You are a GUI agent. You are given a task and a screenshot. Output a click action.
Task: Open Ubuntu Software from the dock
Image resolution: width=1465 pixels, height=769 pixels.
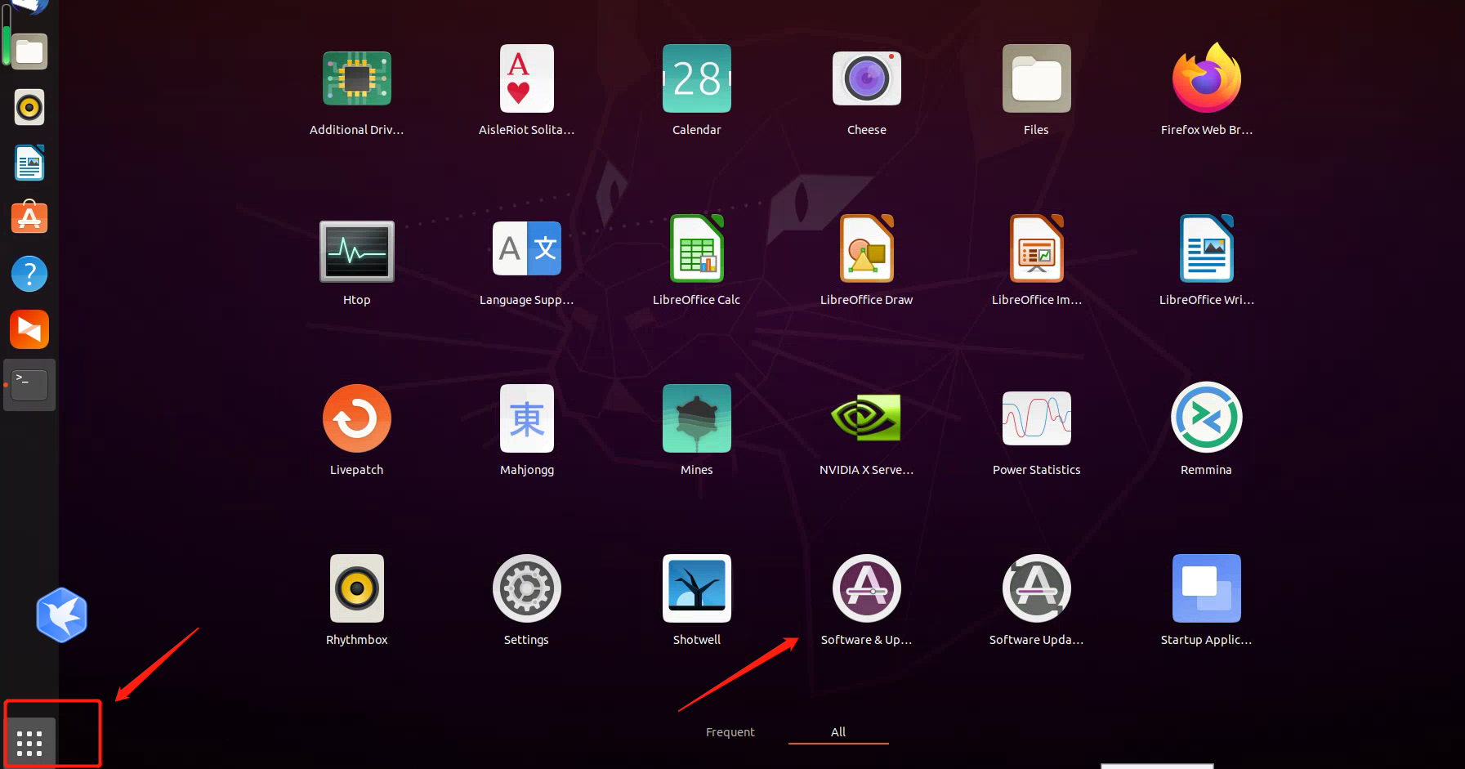[x=29, y=217]
